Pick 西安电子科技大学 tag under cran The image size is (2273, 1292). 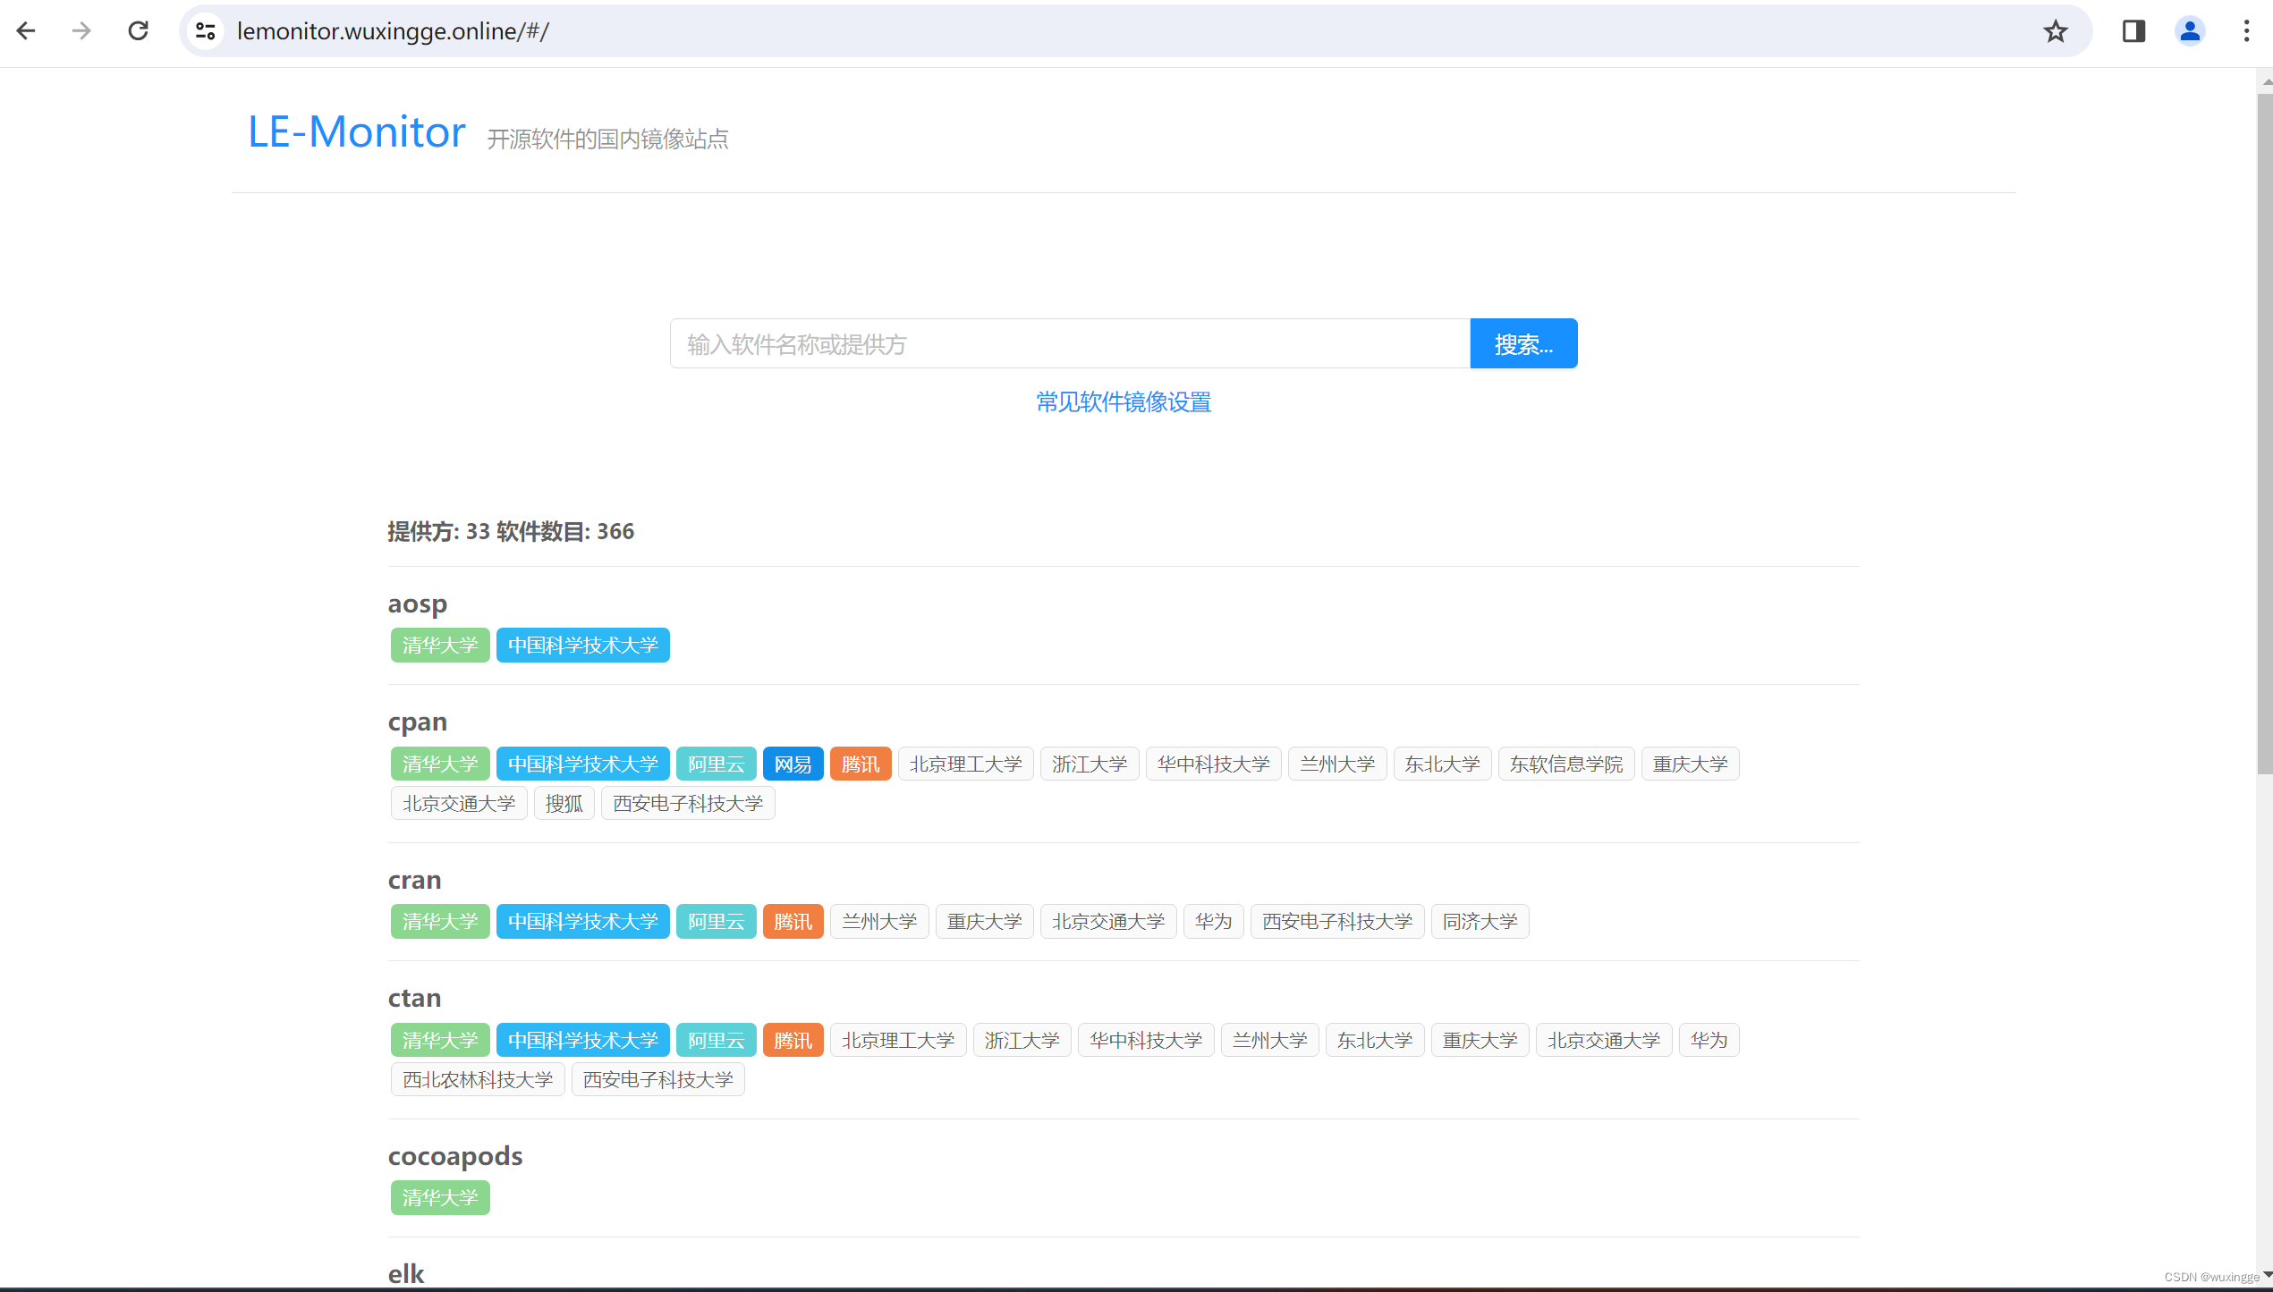tap(1337, 922)
